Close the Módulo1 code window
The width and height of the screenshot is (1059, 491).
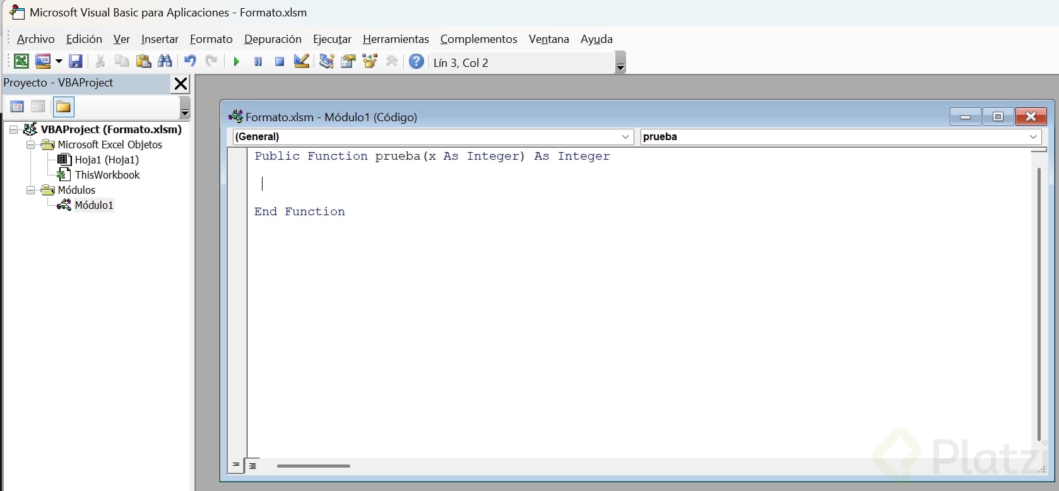click(x=1031, y=117)
